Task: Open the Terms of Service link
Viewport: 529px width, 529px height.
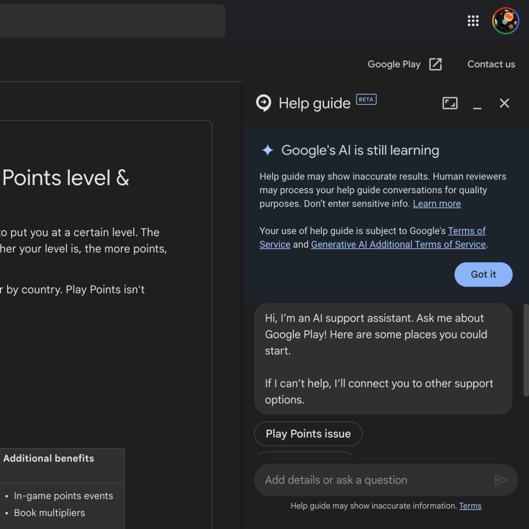Action: tap(466, 231)
